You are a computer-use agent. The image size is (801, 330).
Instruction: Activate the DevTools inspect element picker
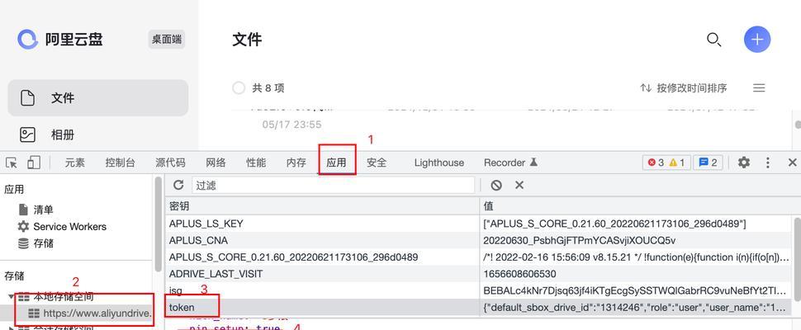[x=12, y=163]
